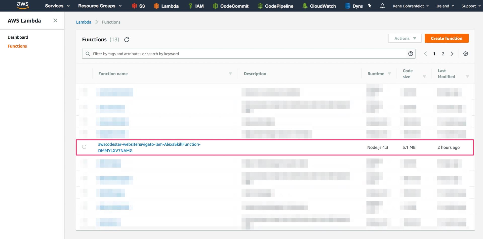The height and width of the screenshot is (239, 483).
Task: Open the notifications bell
Action: coord(382,6)
